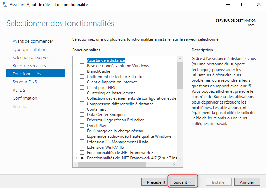Select Direct Play feature name
The image size is (266, 188).
tap(96, 126)
